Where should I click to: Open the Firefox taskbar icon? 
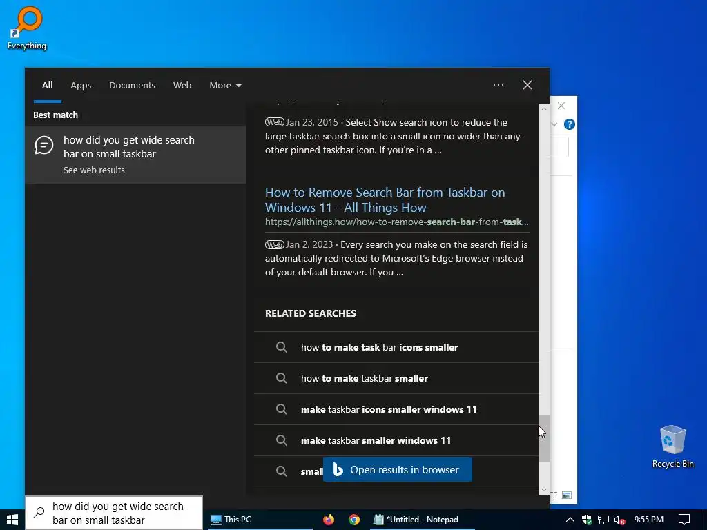click(329, 520)
